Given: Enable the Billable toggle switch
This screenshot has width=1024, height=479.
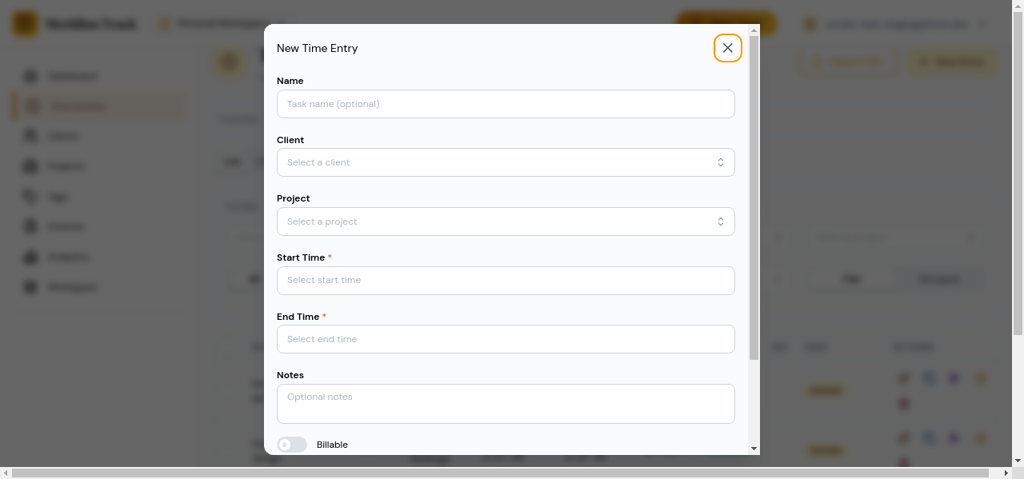Looking at the screenshot, I should tap(291, 444).
